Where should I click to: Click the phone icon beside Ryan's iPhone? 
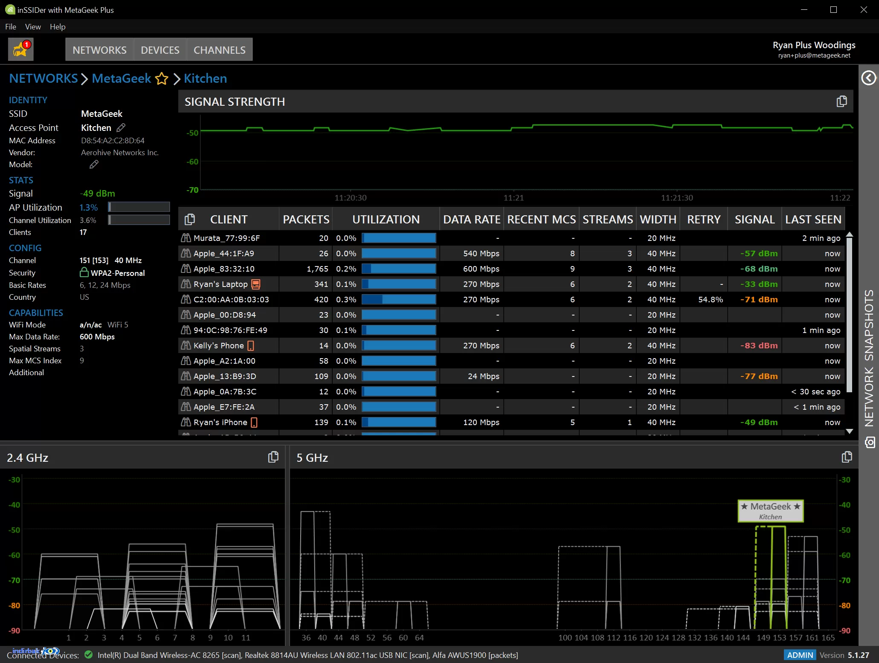(x=254, y=423)
